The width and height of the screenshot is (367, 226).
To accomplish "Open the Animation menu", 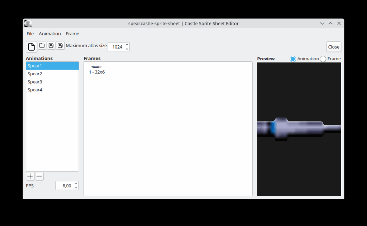I will [50, 34].
